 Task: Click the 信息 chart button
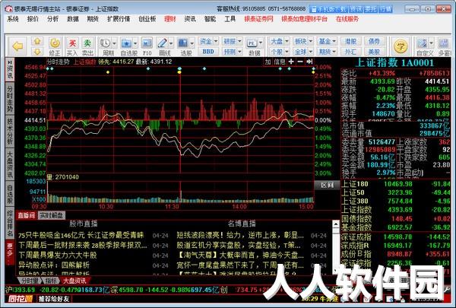click(x=280, y=62)
